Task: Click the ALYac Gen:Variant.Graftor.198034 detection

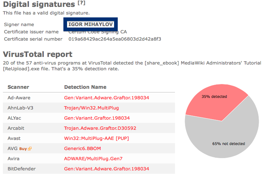Action: pos(97,118)
